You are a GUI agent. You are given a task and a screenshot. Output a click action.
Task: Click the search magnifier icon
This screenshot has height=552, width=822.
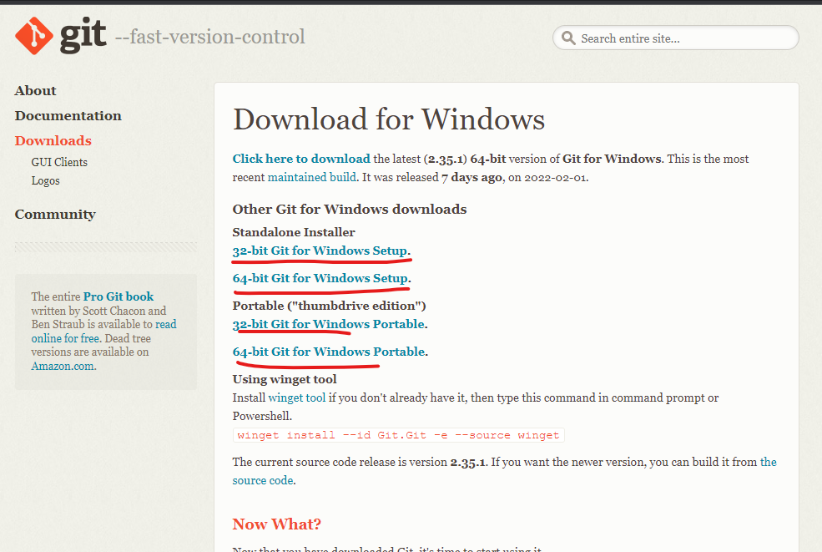(568, 38)
